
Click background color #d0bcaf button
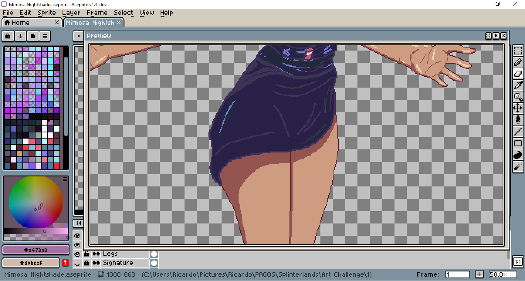[31, 263]
